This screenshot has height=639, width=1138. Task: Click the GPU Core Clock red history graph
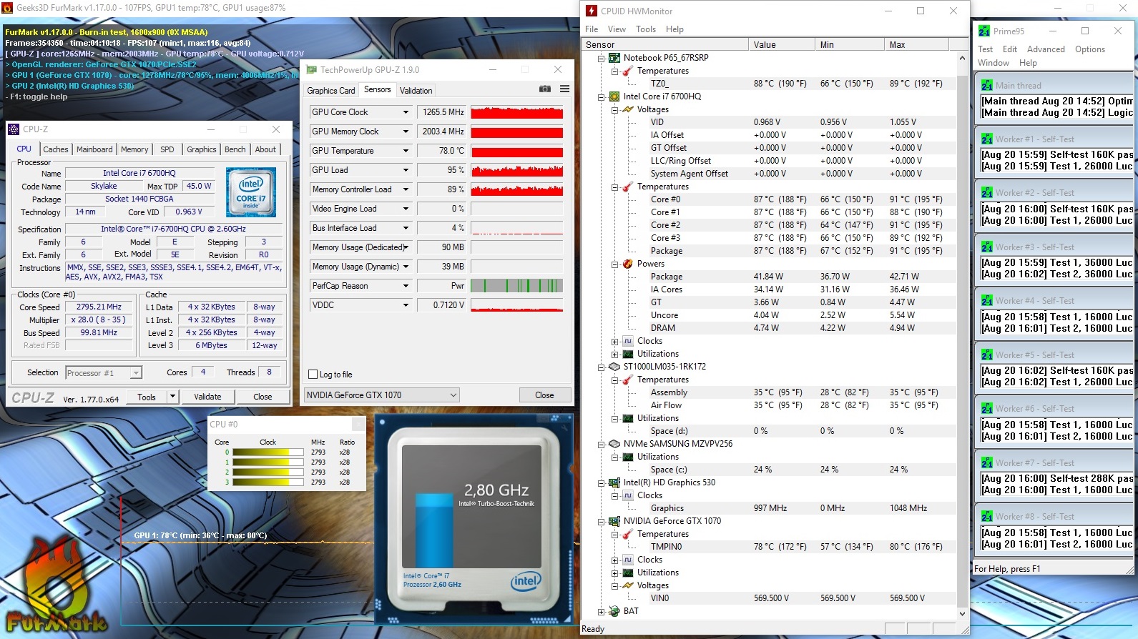coord(516,112)
